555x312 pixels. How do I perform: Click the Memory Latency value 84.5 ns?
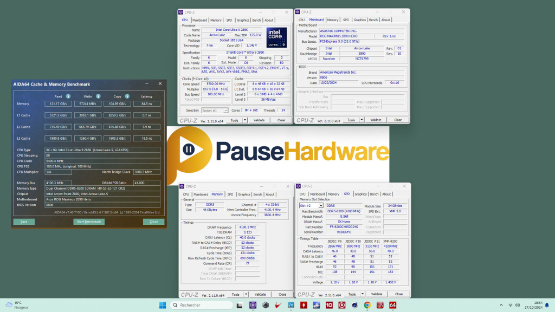pyautogui.click(x=146, y=103)
